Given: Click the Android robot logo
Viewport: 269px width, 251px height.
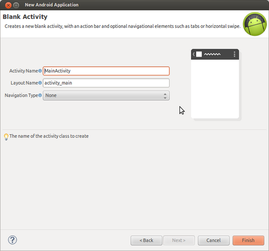Looking at the screenshot, I should click(255, 24).
